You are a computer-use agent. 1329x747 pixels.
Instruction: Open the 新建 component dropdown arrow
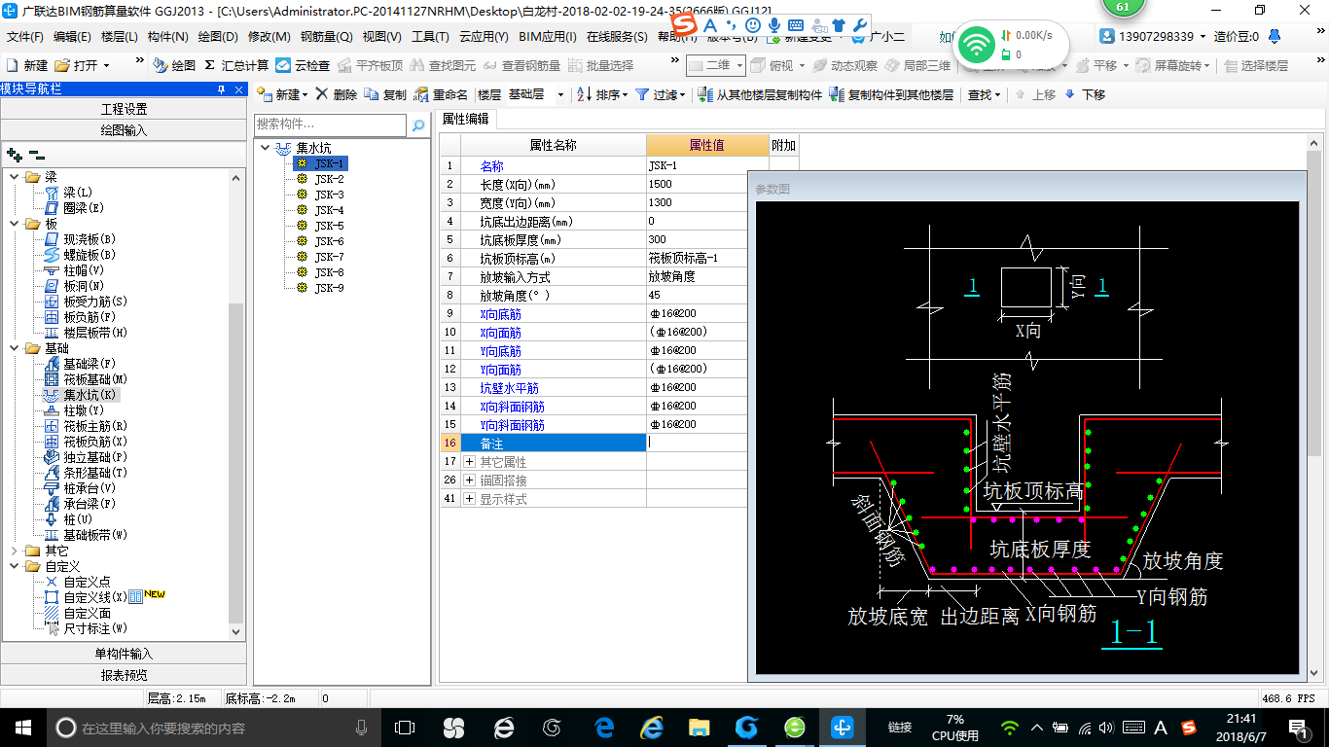pyautogui.click(x=305, y=95)
